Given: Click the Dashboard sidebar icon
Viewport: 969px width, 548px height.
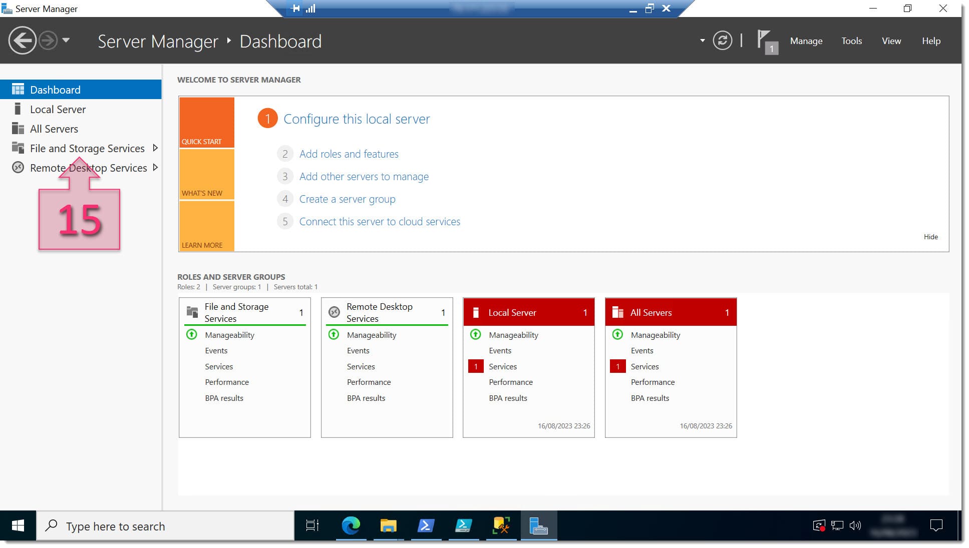Looking at the screenshot, I should [x=18, y=90].
